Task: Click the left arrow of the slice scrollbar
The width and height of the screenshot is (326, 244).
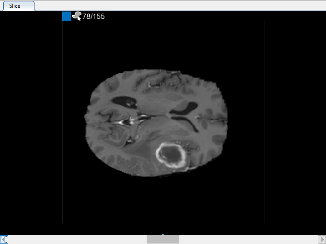Action: coord(4,239)
